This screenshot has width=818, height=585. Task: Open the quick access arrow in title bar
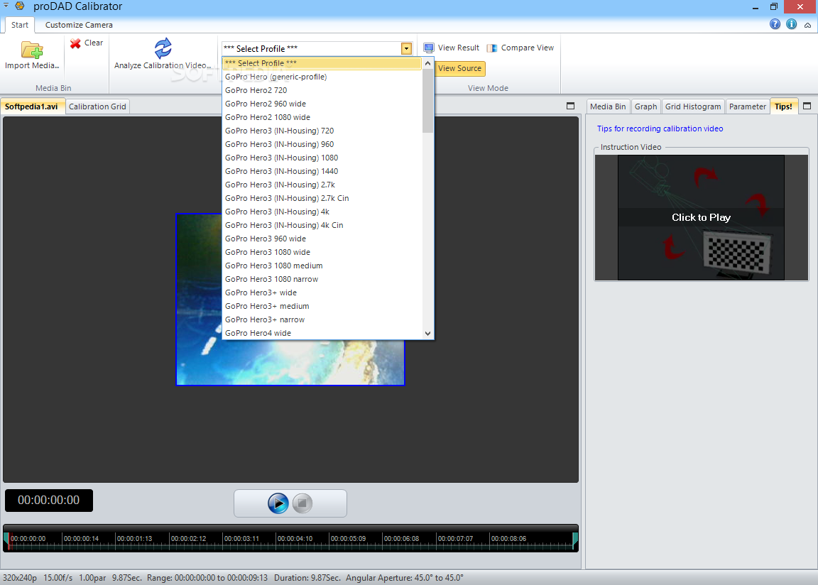tap(6, 5)
